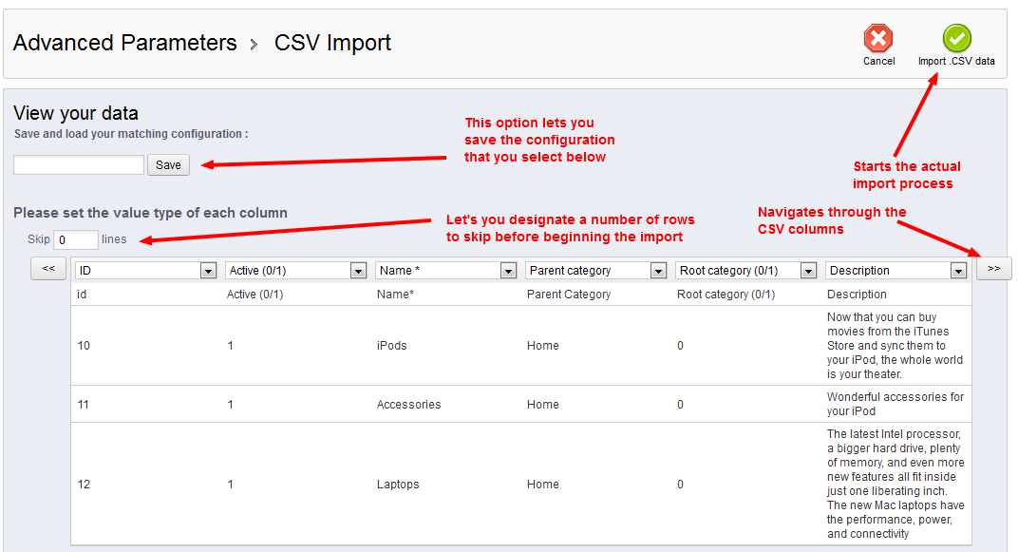Screen dimensions: 1018x552
Task: Click the red Cancel icon
Action: coord(878,39)
